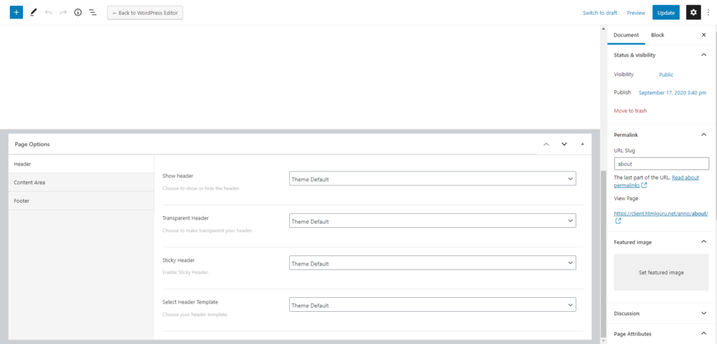Click the Redo arrow icon
Viewport: 717px width, 344px height.
coord(63,13)
